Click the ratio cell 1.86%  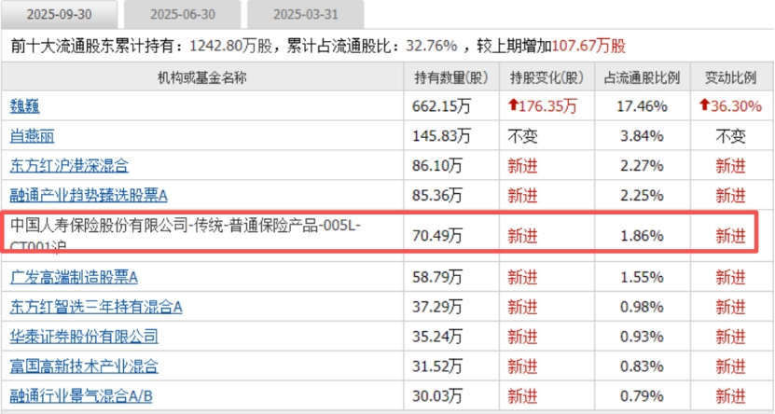pyautogui.click(x=642, y=236)
